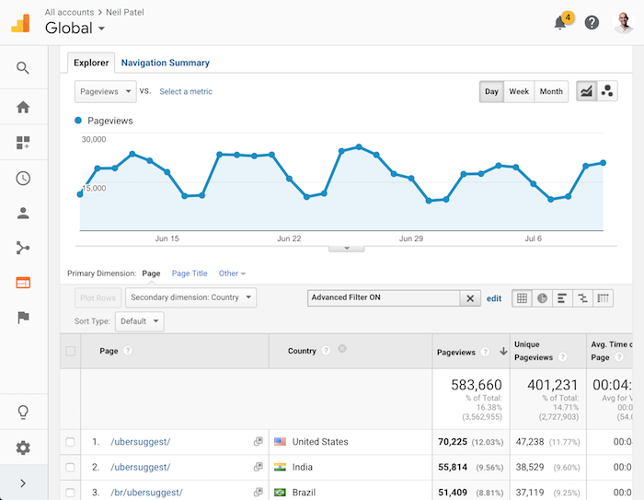The height and width of the screenshot is (500, 644).
Task: Open Page column help tooltip
Action: pyautogui.click(x=128, y=350)
